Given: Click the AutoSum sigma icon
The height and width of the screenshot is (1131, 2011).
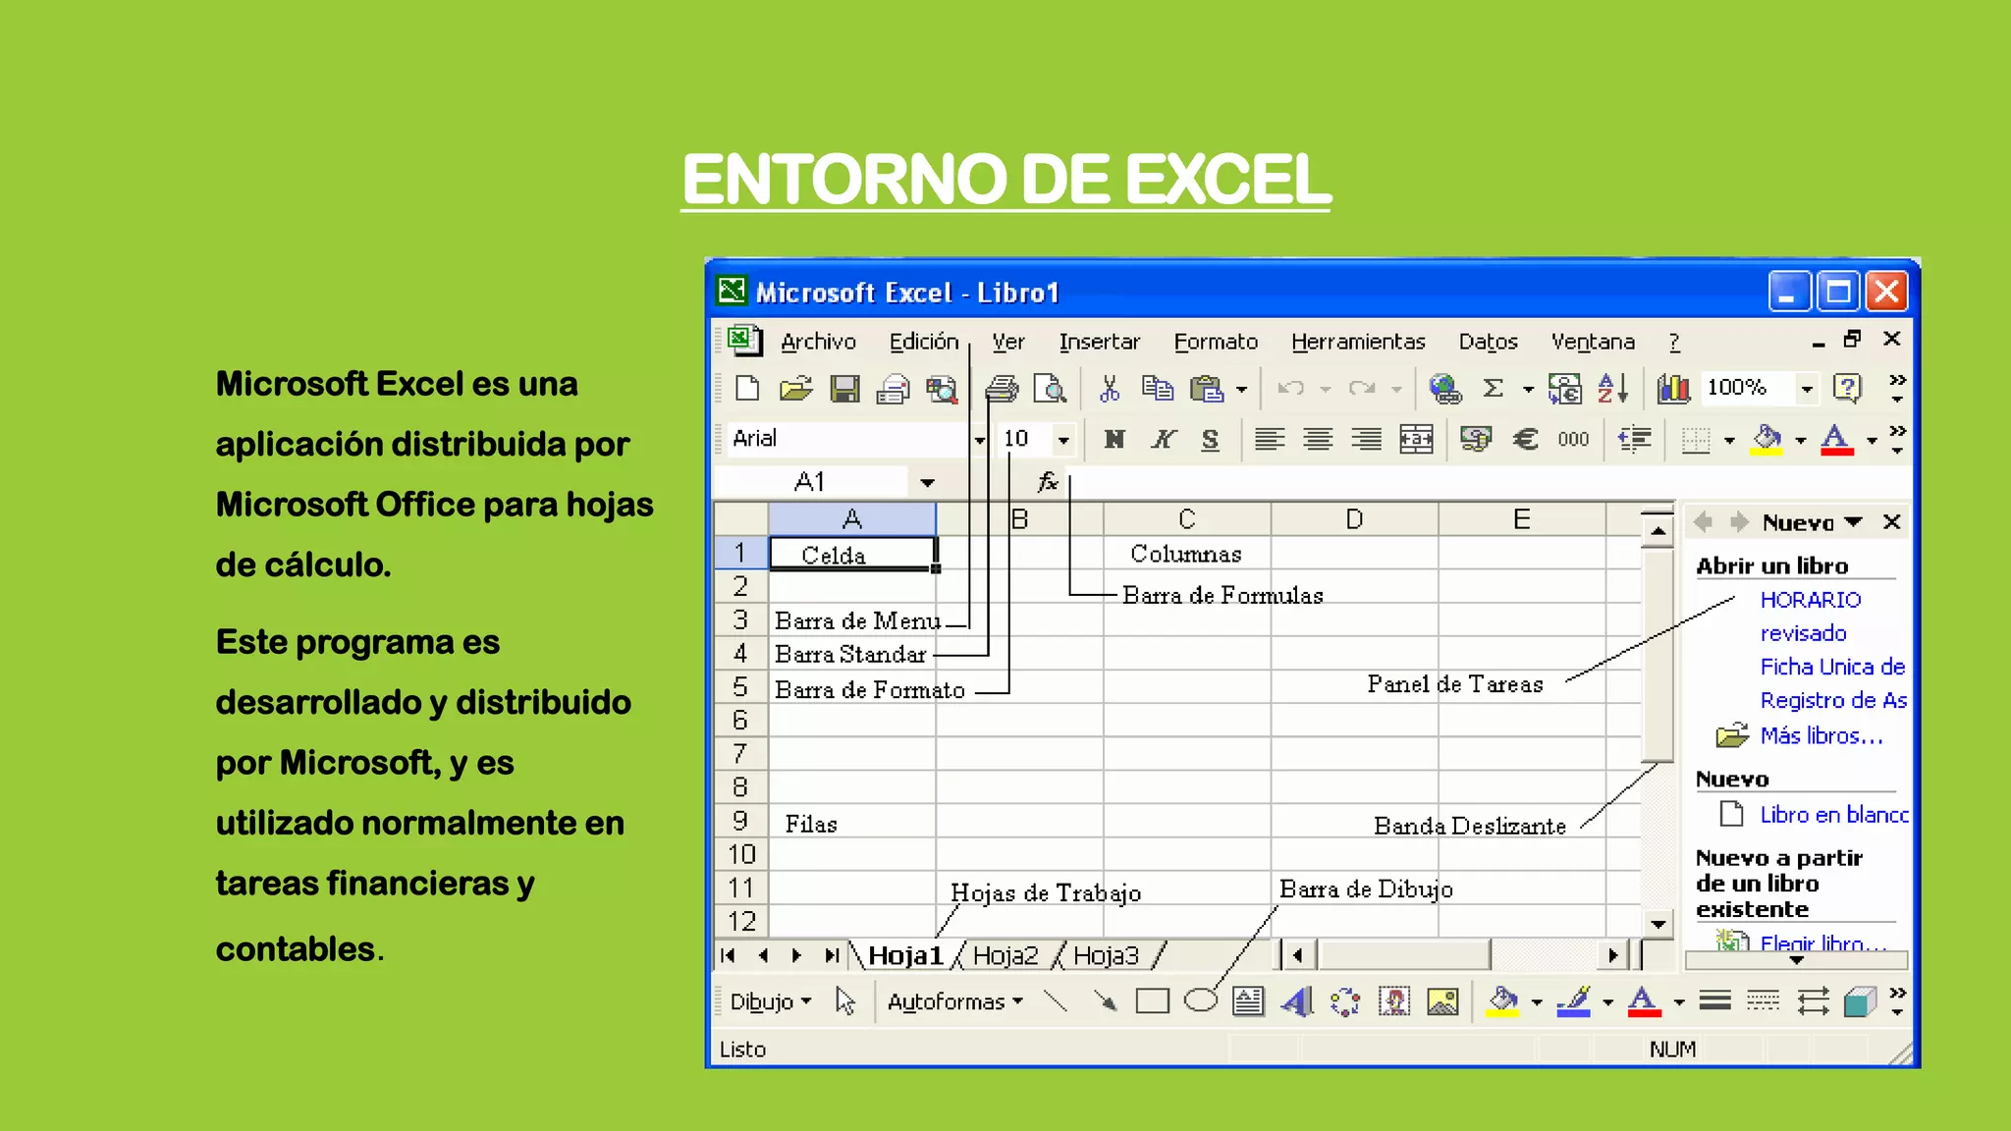Looking at the screenshot, I should click(x=1493, y=389).
